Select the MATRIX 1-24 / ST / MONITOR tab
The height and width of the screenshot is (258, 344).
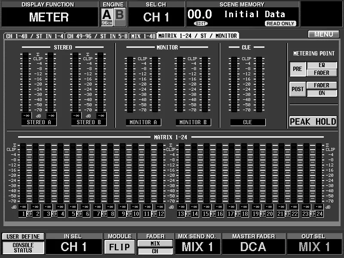point(198,36)
